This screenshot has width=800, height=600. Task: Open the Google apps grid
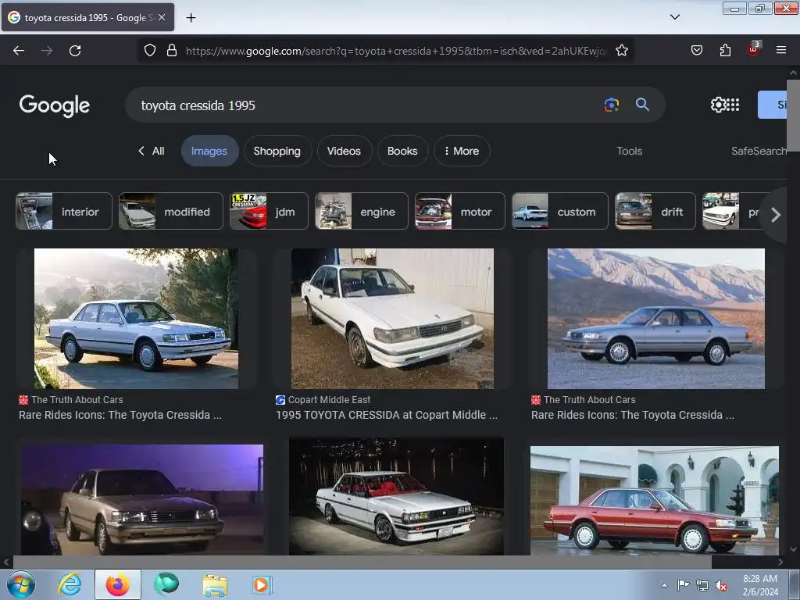(733, 105)
